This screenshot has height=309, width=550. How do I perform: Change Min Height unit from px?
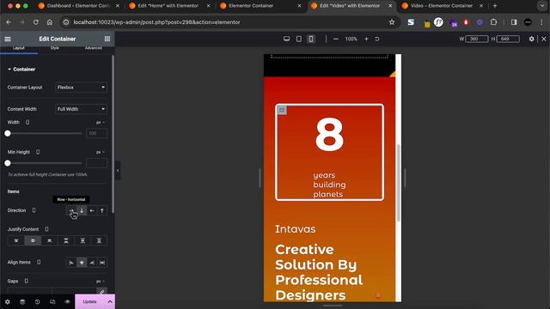[101, 153]
